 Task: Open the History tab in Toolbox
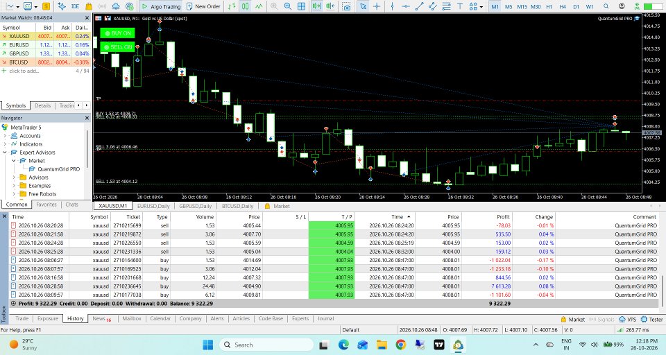pyautogui.click(x=75, y=318)
